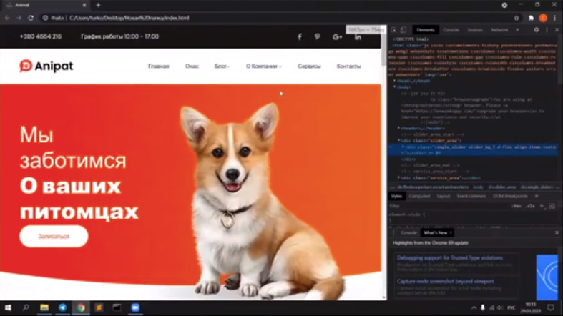Open the drawer Console tab
This screenshot has height=316, width=563.
point(408,233)
